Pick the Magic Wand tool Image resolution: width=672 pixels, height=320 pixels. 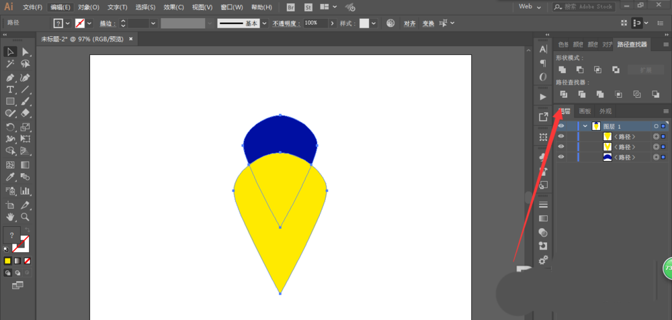coord(10,64)
